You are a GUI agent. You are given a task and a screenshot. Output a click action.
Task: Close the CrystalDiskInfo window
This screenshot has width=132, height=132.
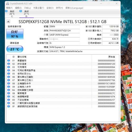point(117,3)
